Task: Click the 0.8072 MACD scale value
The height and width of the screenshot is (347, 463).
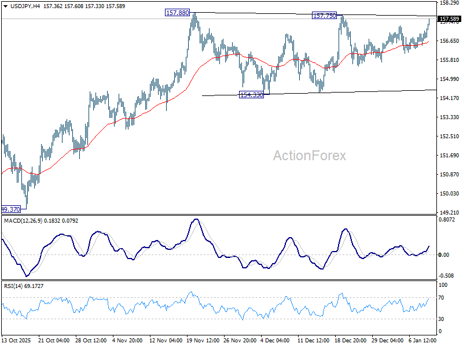Action: [x=447, y=220]
